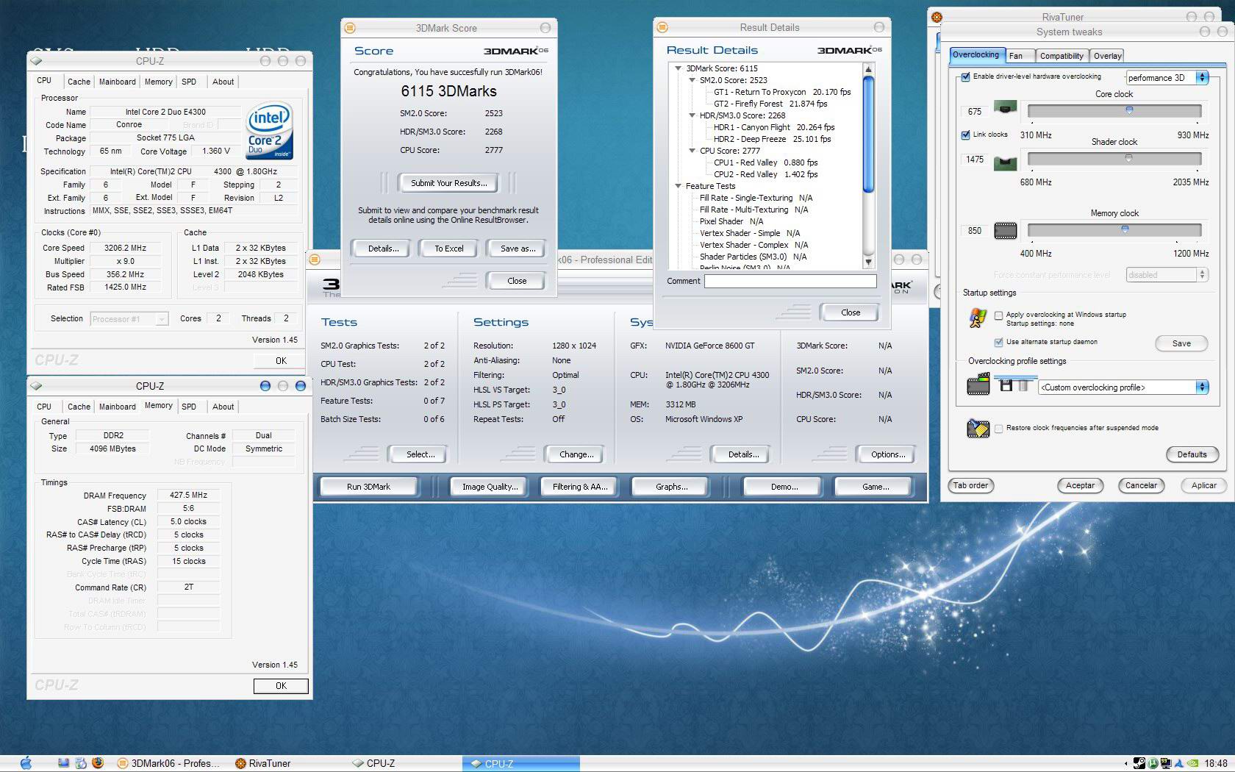Click the Apple start menu icon
The image size is (1235, 772).
[x=26, y=762]
